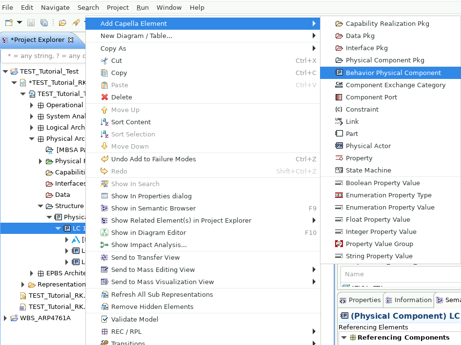Open Show Impact Analysis
The image size is (461, 345).
[203, 245]
